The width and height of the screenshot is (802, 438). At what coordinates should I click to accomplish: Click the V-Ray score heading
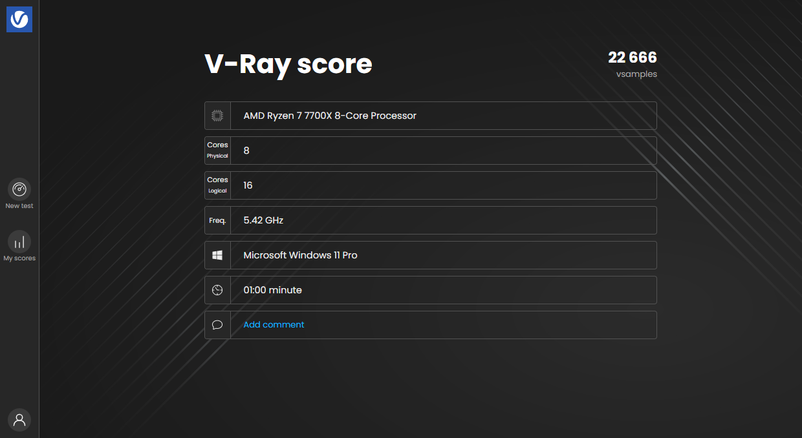point(288,65)
